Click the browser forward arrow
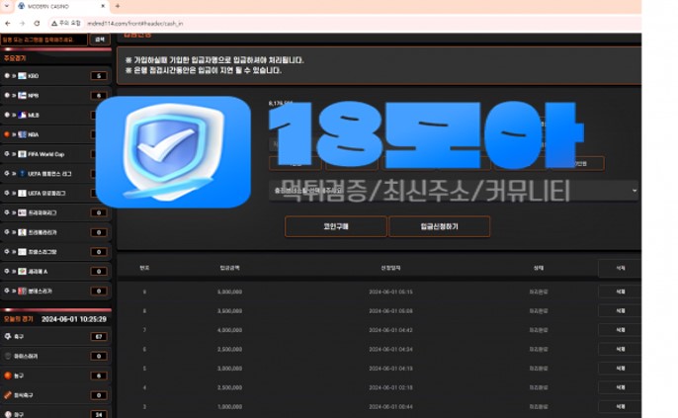 pos(22,24)
